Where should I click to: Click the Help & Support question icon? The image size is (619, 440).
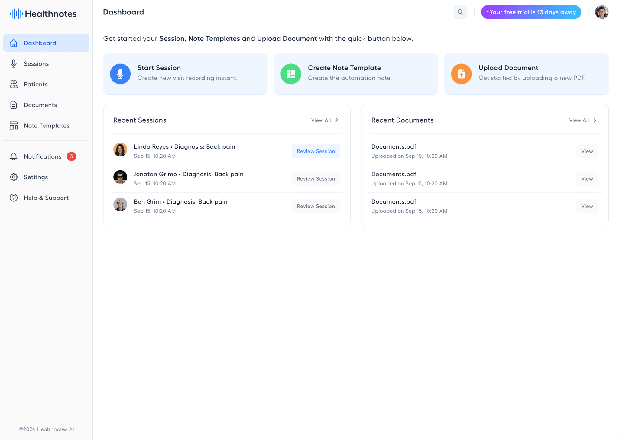[x=14, y=198]
